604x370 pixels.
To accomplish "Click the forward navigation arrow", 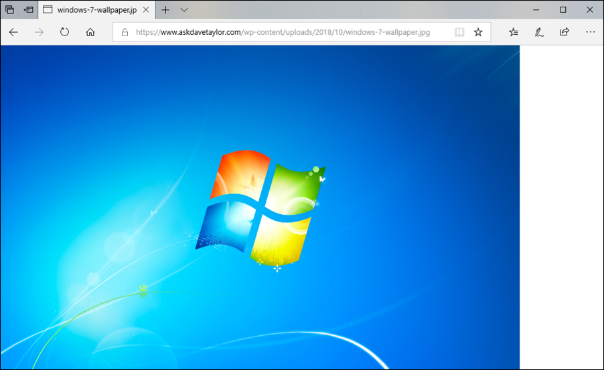I will point(39,31).
